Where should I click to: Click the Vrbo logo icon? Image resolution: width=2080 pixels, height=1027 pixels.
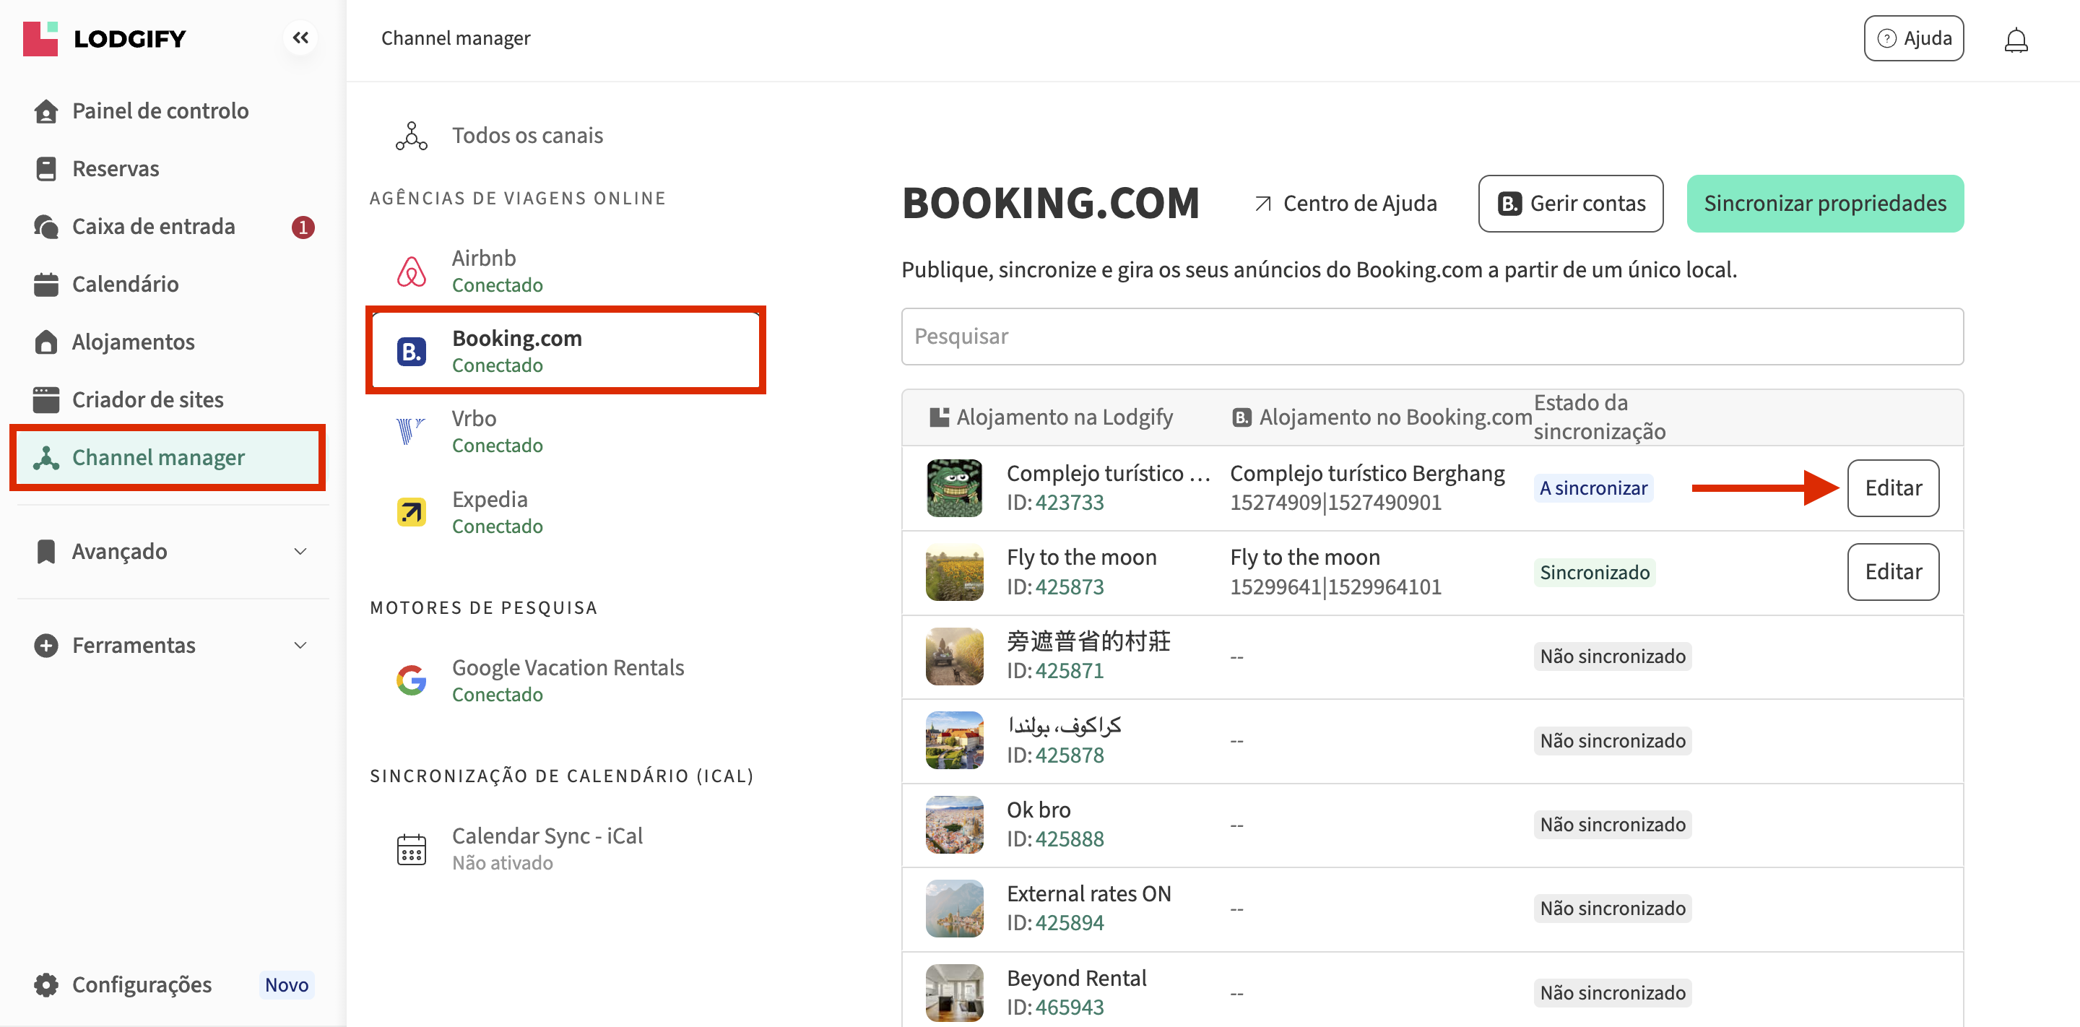[411, 431]
